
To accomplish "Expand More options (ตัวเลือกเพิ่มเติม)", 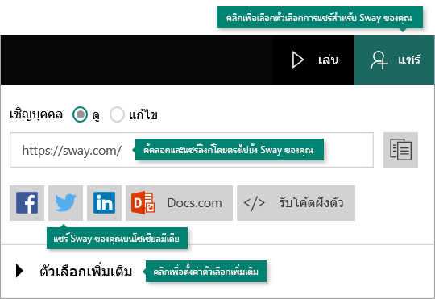I will pyautogui.click(x=73, y=272).
